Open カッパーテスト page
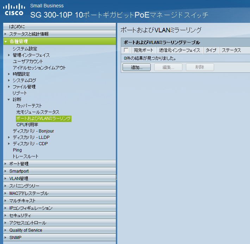The image size is (250, 244). pyautogui.click(x=29, y=106)
